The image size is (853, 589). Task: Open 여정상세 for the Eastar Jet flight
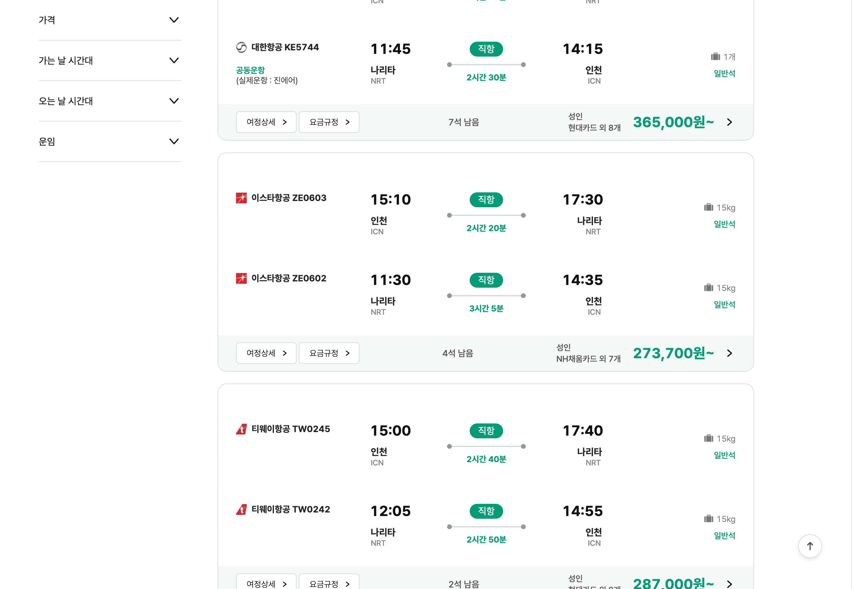tap(266, 353)
